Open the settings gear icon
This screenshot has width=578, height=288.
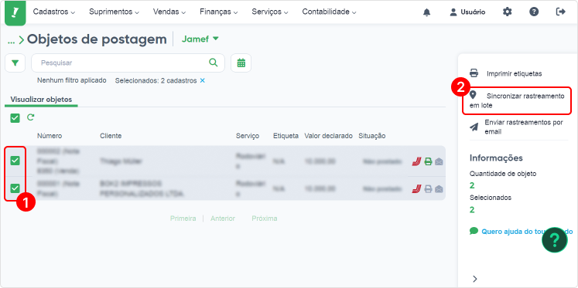pyautogui.click(x=508, y=12)
